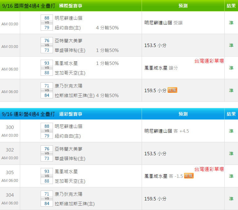Click the 準 result in game 305 row
Image resolution: width=238 pixels, height=210 pixels.
click(231, 176)
